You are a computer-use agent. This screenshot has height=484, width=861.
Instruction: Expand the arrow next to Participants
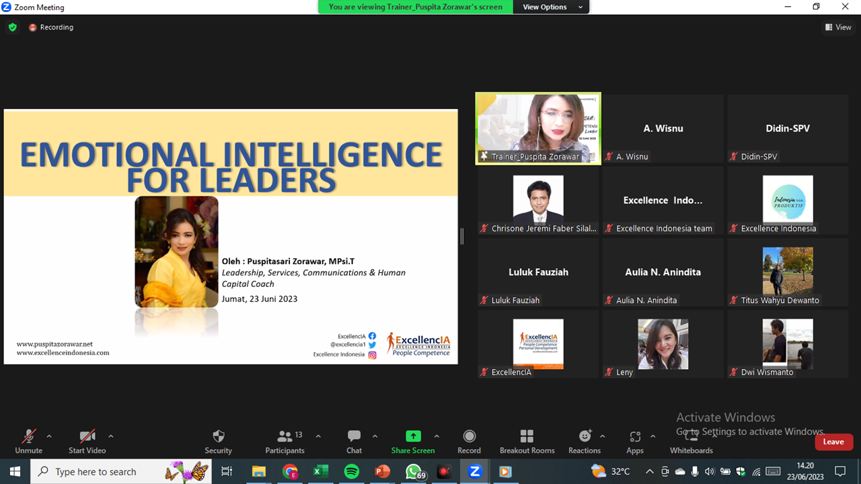click(x=318, y=436)
